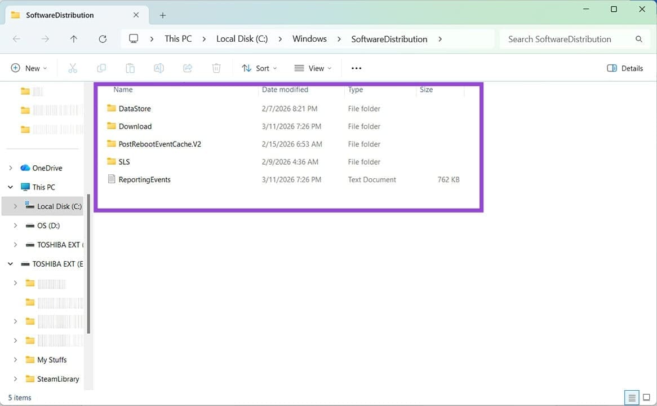Image resolution: width=657 pixels, height=406 pixels.
Task: Click the Back navigation button
Action: pos(16,39)
